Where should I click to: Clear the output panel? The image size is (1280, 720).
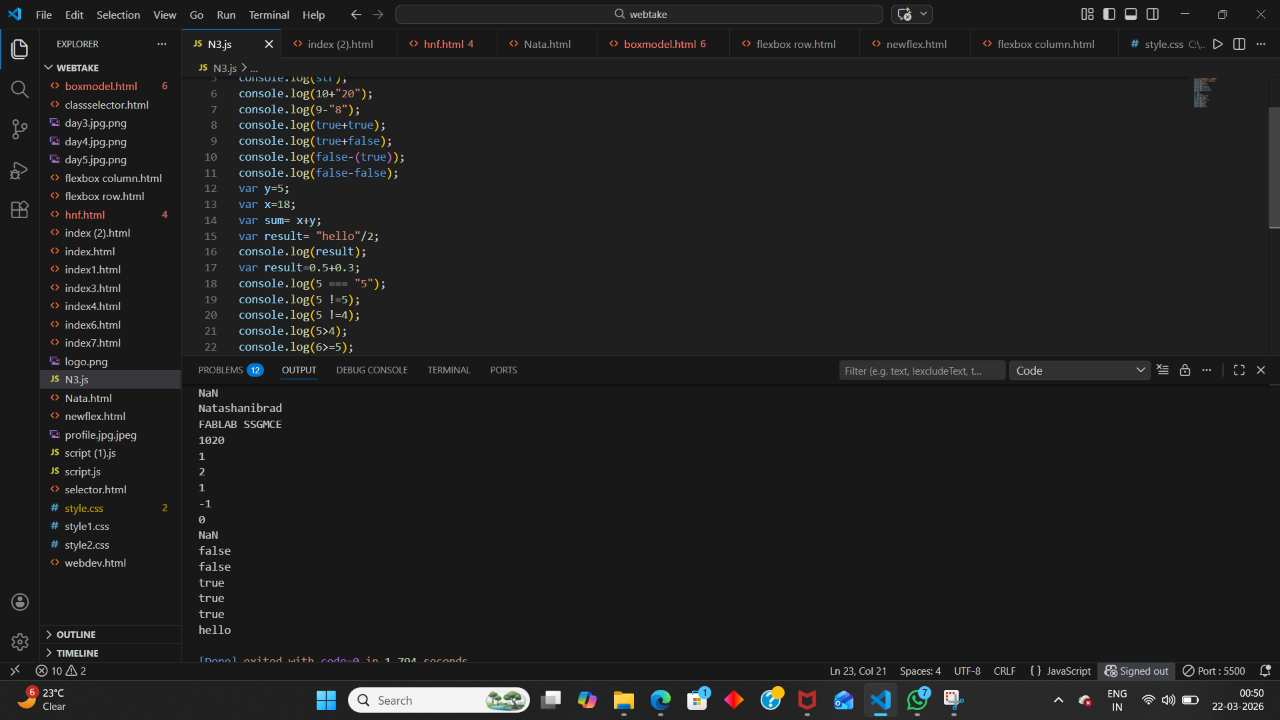tap(1163, 370)
